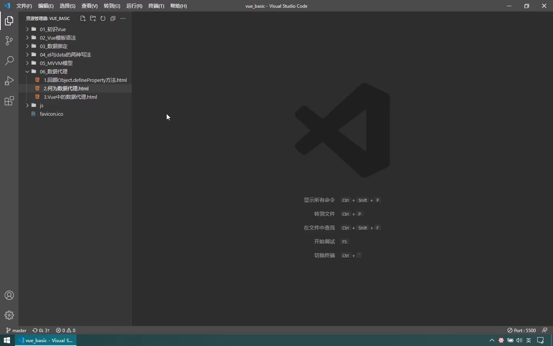Open the 文件(F) menu
This screenshot has height=346, width=553.
point(24,6)
